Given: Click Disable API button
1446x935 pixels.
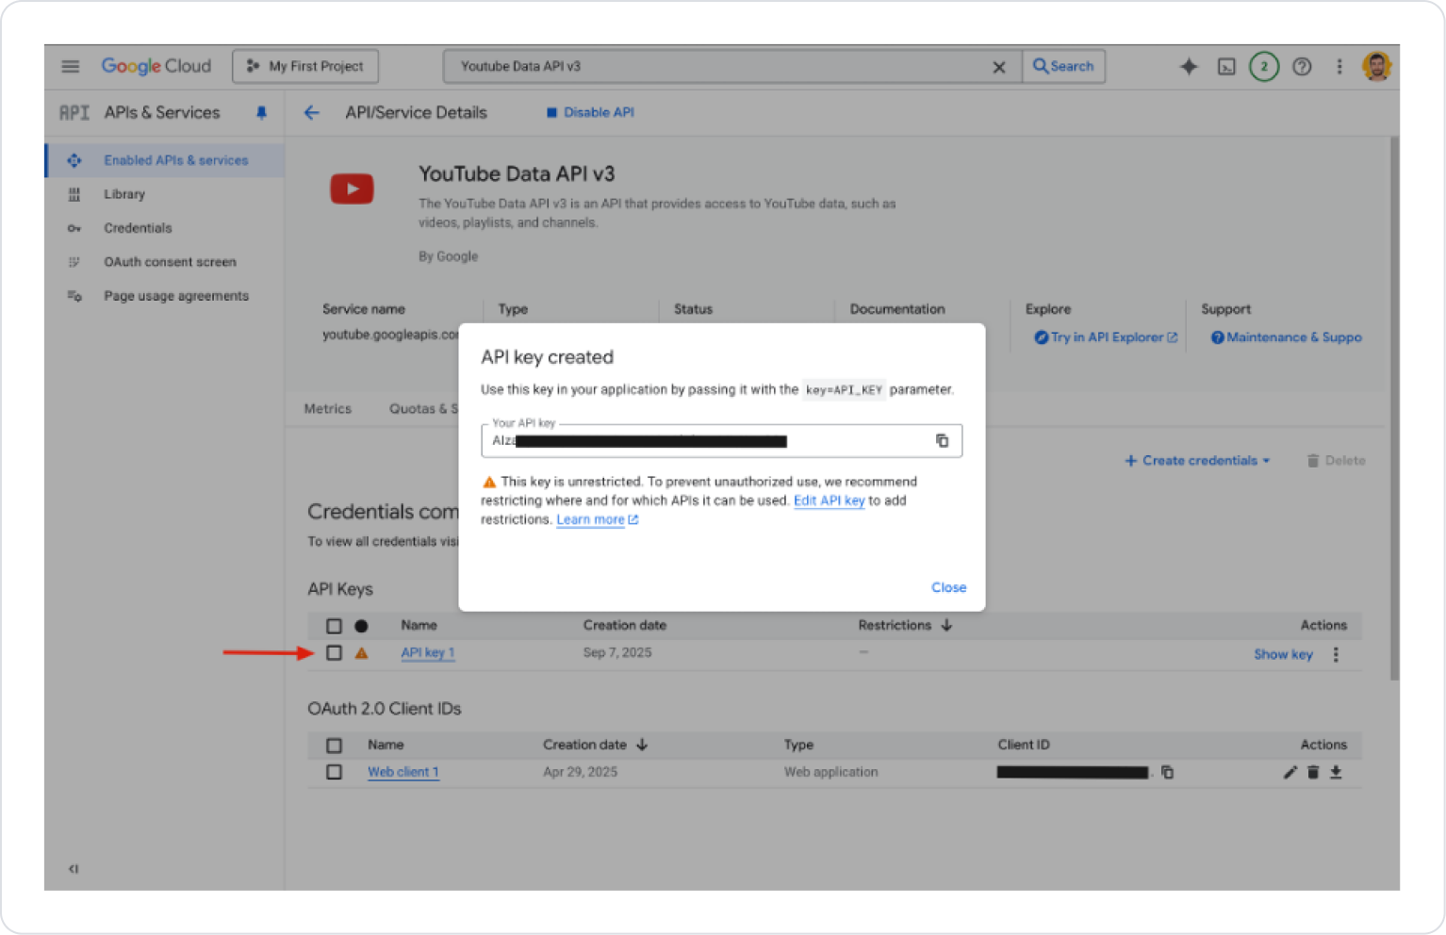Looking at the screenshot, I should 590,112.
